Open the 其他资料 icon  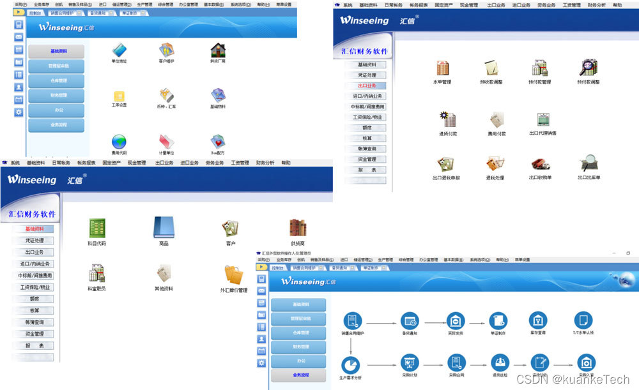[164, 273]
